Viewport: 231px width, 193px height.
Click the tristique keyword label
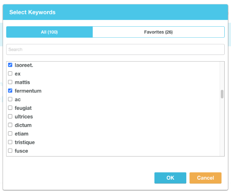click(x=25, y=142)
